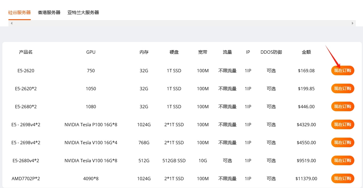Click the 512GB SSD disk cell
This screenshot has width=363, height=188.
point(174,161)
